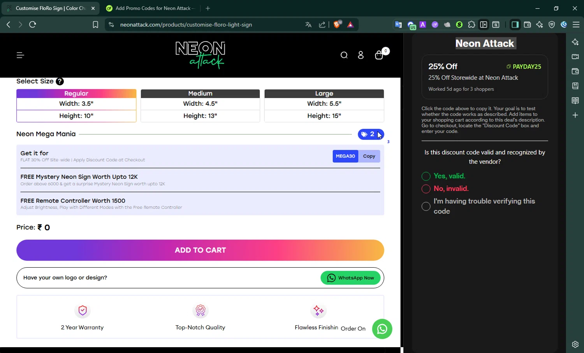The height and width of the screenshot is (353, 584).
Task: Click the Flawless Finishing sparkle icon
Action: [x=318, y=311]
